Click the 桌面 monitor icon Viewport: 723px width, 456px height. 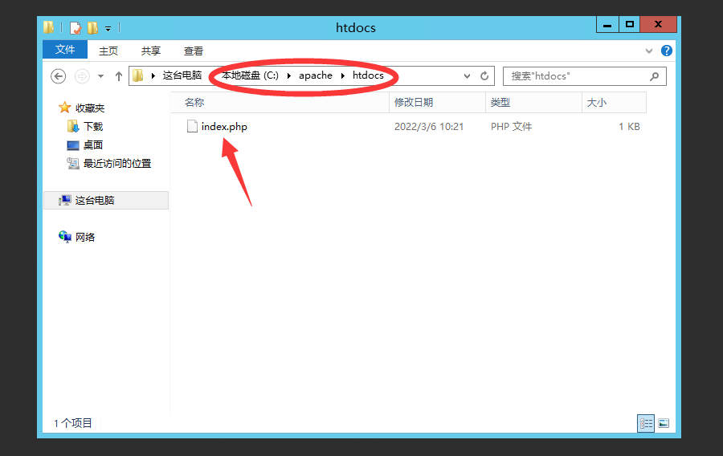coord(73,145)
